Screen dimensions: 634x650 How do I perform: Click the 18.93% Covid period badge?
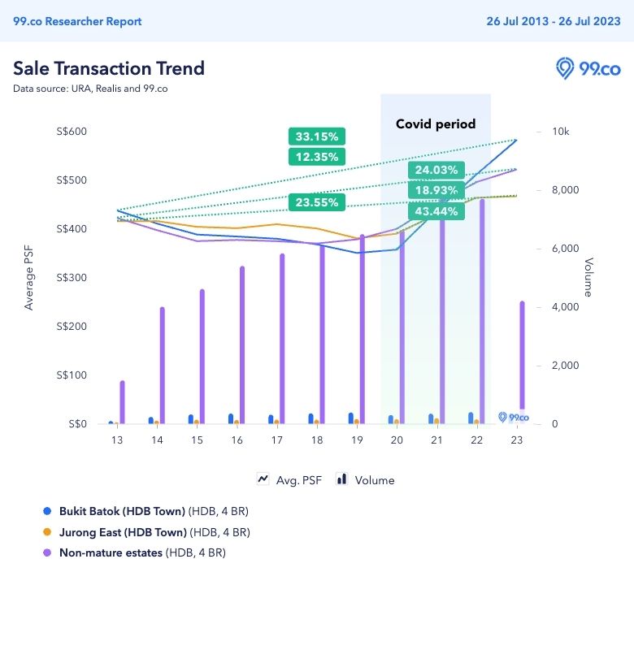(x=436, y=190)
